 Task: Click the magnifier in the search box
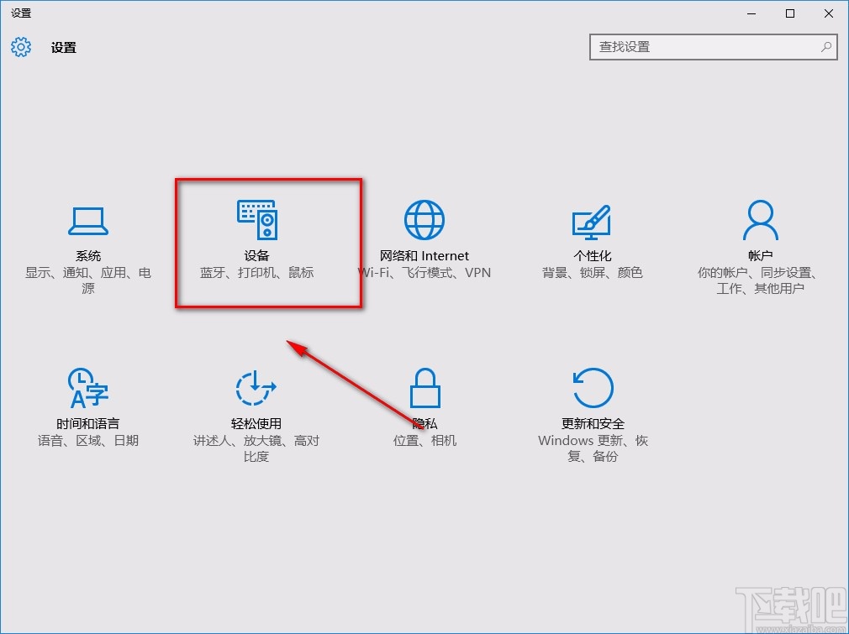[x=826, y=48]
